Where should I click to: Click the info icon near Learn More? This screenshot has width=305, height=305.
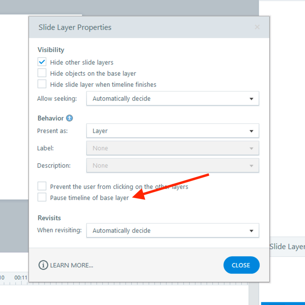43,265
